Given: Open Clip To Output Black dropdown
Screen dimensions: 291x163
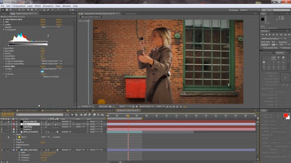Looking at the screenshot, I should click(x=51, y=61).
